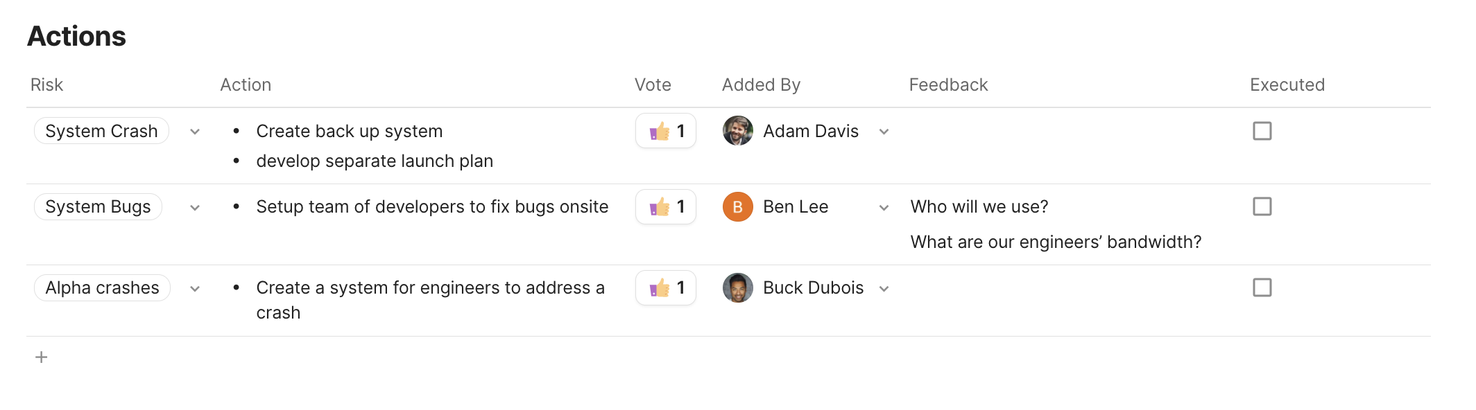Click Adam Davis profile avatar
The height and width of the screenshot is (410, 1476).
737,131
